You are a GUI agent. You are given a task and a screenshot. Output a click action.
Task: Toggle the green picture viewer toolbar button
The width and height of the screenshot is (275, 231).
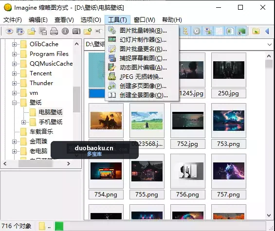(242, 32)
